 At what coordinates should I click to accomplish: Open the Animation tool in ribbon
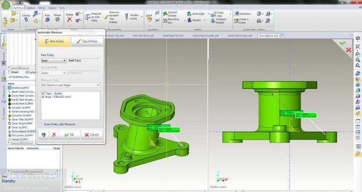[242, 14]
